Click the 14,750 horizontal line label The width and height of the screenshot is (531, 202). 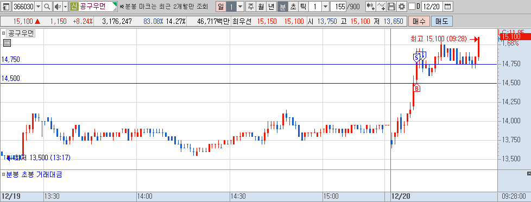click(x=10, y=60)
